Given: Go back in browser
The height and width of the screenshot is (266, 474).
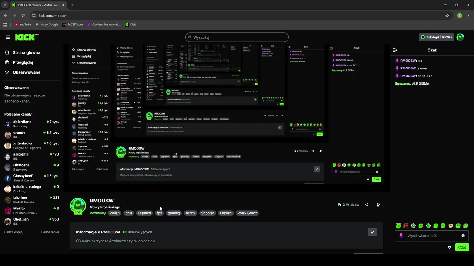Looking at the screenshot, I should click(x=5, y=16).
